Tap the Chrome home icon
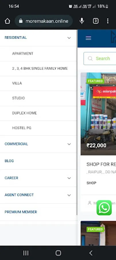This screenshot has width=116, height=260. point(7,21)
